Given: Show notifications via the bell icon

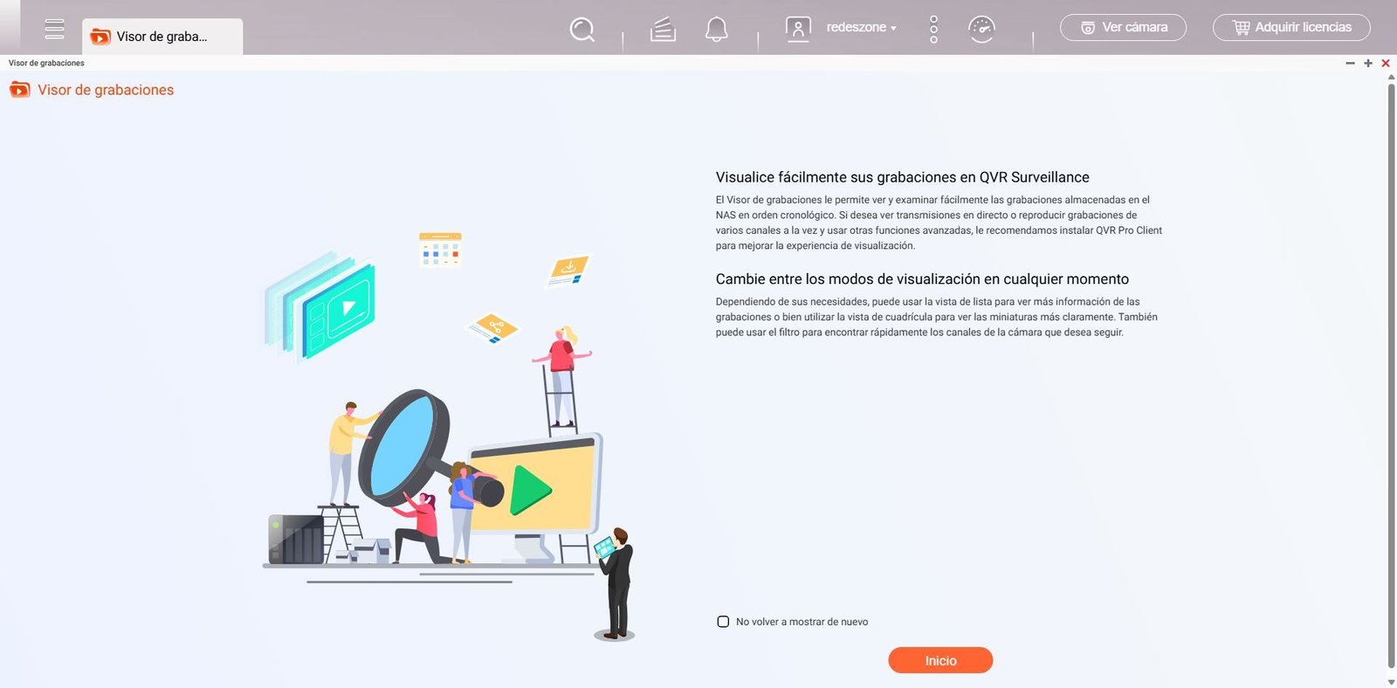Looking at the screenshot, I should (x=716, y=29).
